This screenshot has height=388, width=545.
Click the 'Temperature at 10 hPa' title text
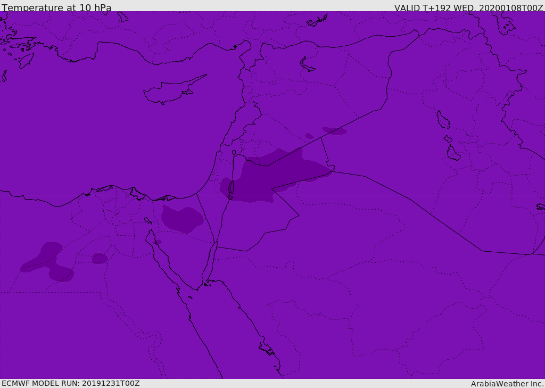coord(56,7)
